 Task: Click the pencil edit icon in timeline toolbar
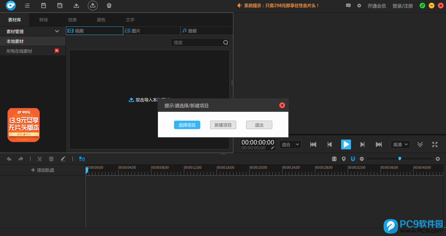[63, 159]
